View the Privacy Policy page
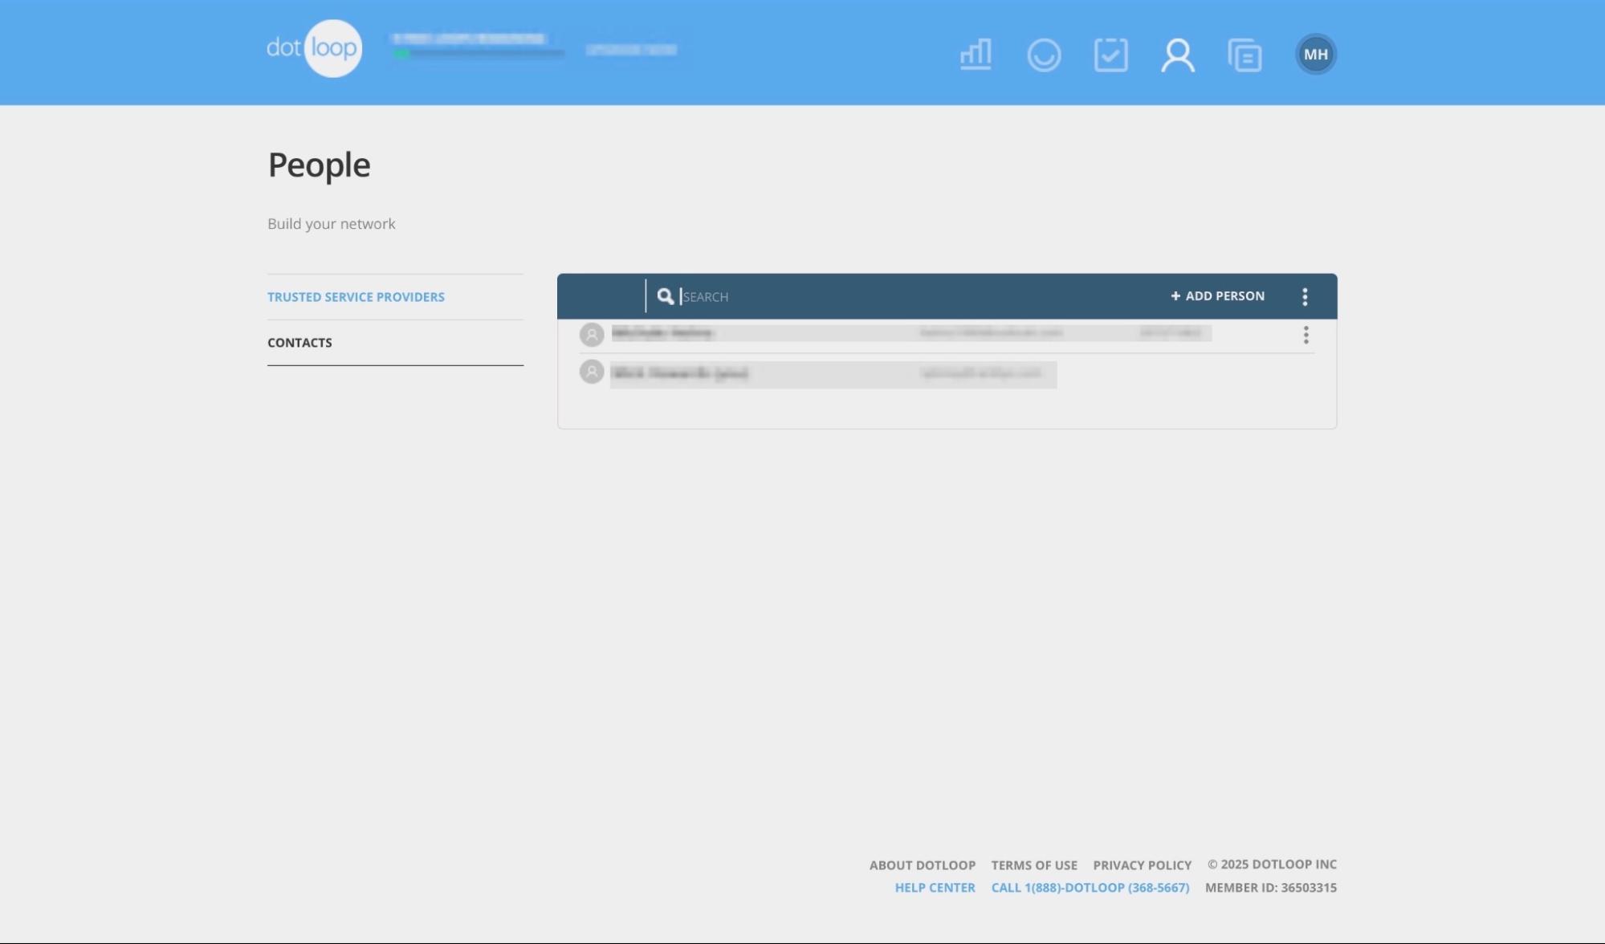The width and height of the screenshot is (1605, 944). (1142, 865)
